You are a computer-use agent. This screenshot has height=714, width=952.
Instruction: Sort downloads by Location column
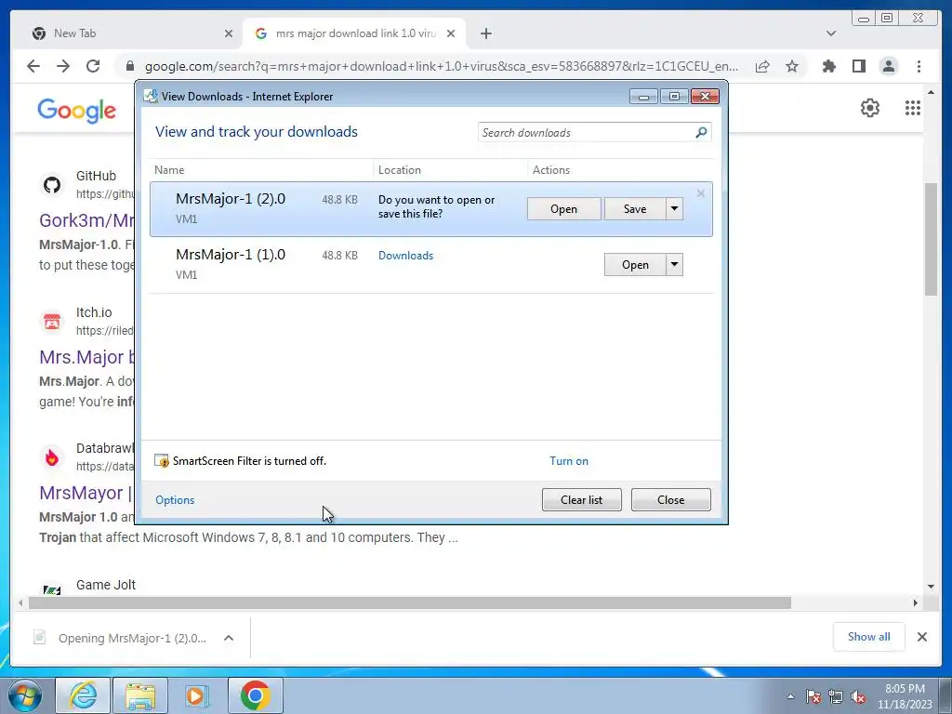450,170
